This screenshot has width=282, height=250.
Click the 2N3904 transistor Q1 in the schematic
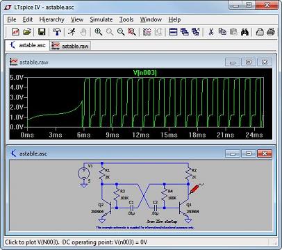(184, 207)
